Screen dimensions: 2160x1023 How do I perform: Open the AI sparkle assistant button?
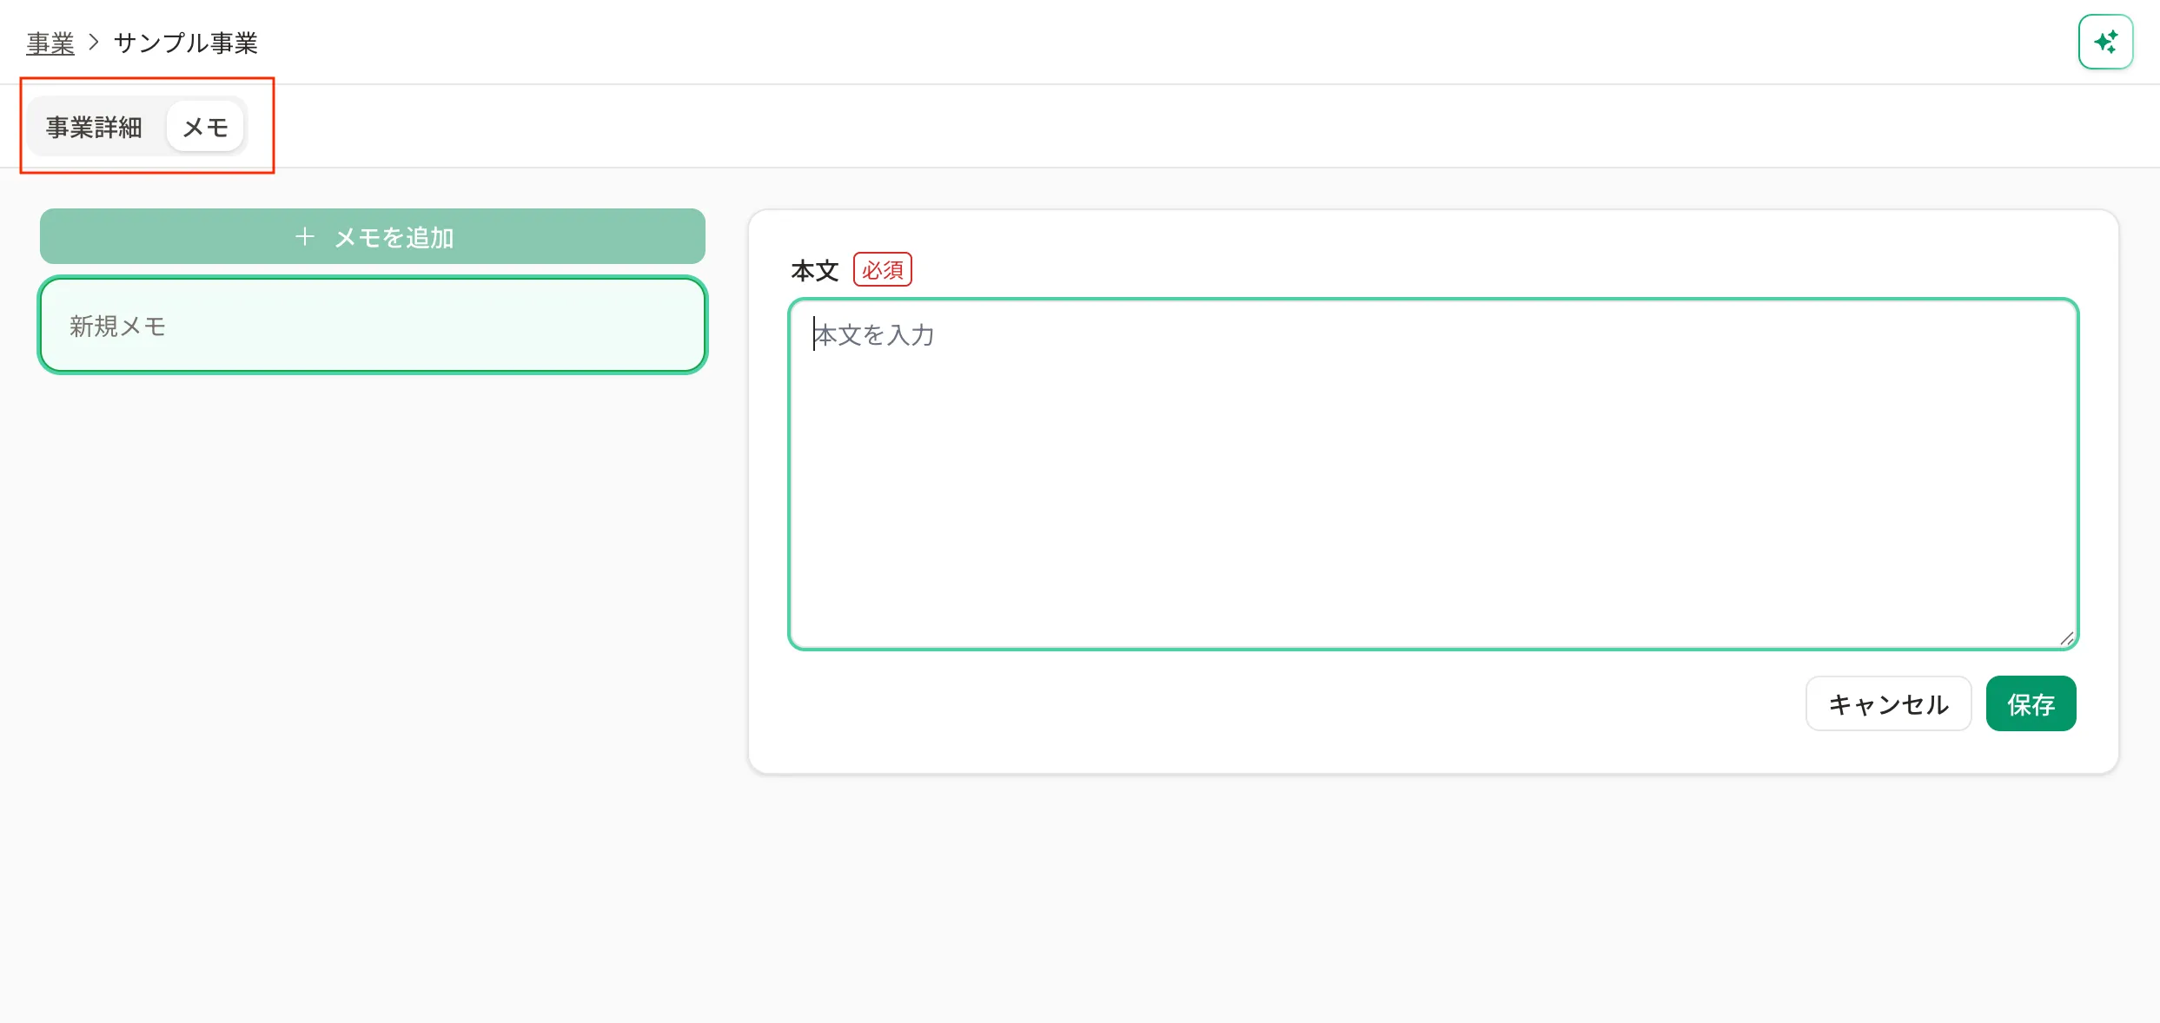pos(2105,42)
